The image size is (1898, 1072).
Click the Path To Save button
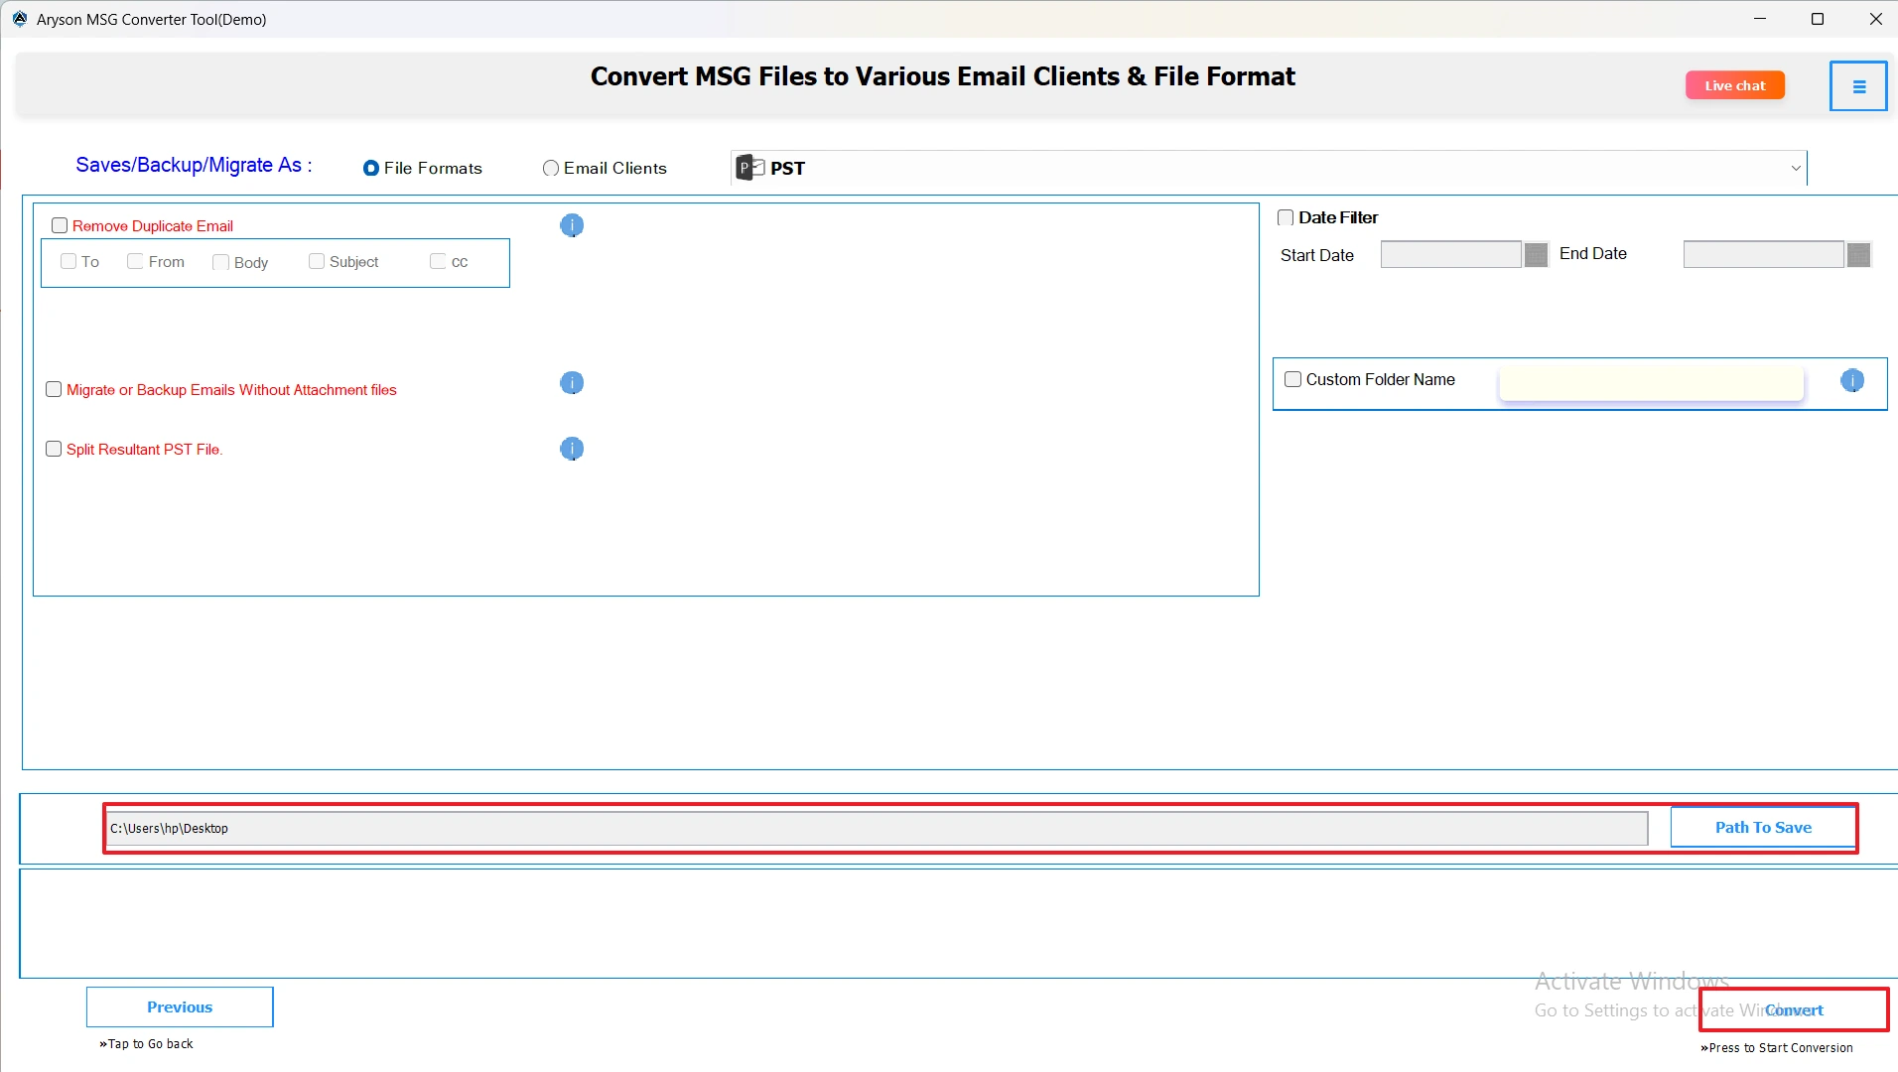[1763, 828]
